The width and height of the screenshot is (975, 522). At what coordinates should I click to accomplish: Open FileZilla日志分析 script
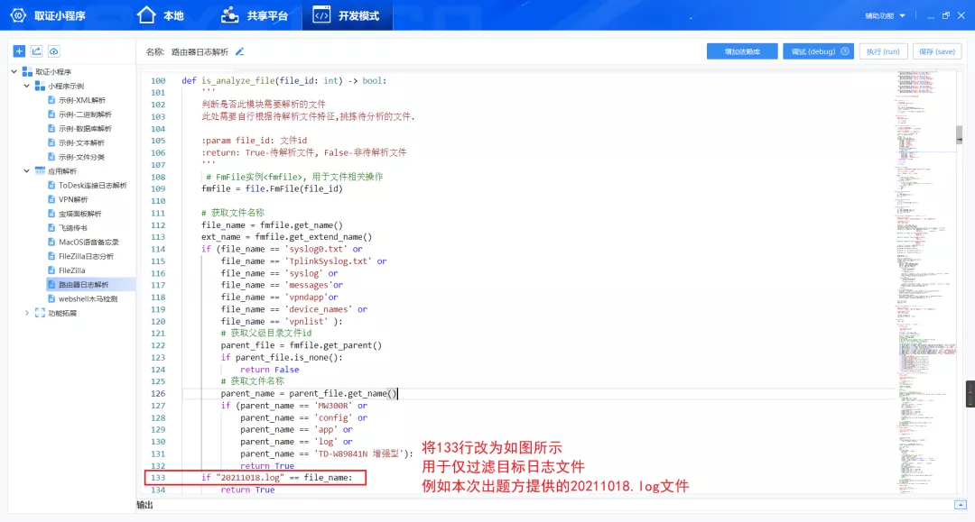pos(86,256)
